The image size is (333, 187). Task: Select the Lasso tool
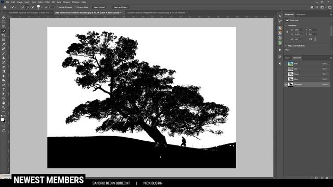point(4,26)
